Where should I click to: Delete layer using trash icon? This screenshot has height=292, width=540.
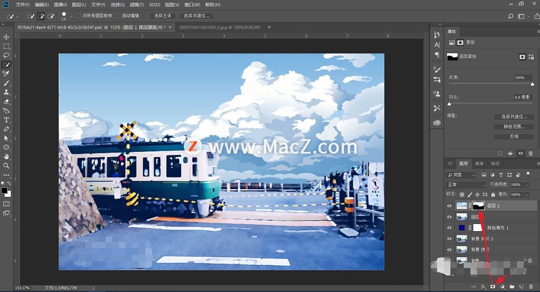coord(531,287)
